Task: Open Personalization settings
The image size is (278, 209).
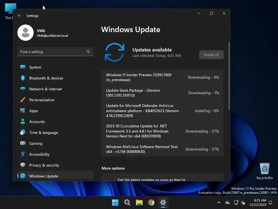Action: 55,100
